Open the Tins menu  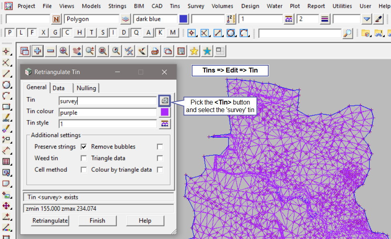pos(175,6)
